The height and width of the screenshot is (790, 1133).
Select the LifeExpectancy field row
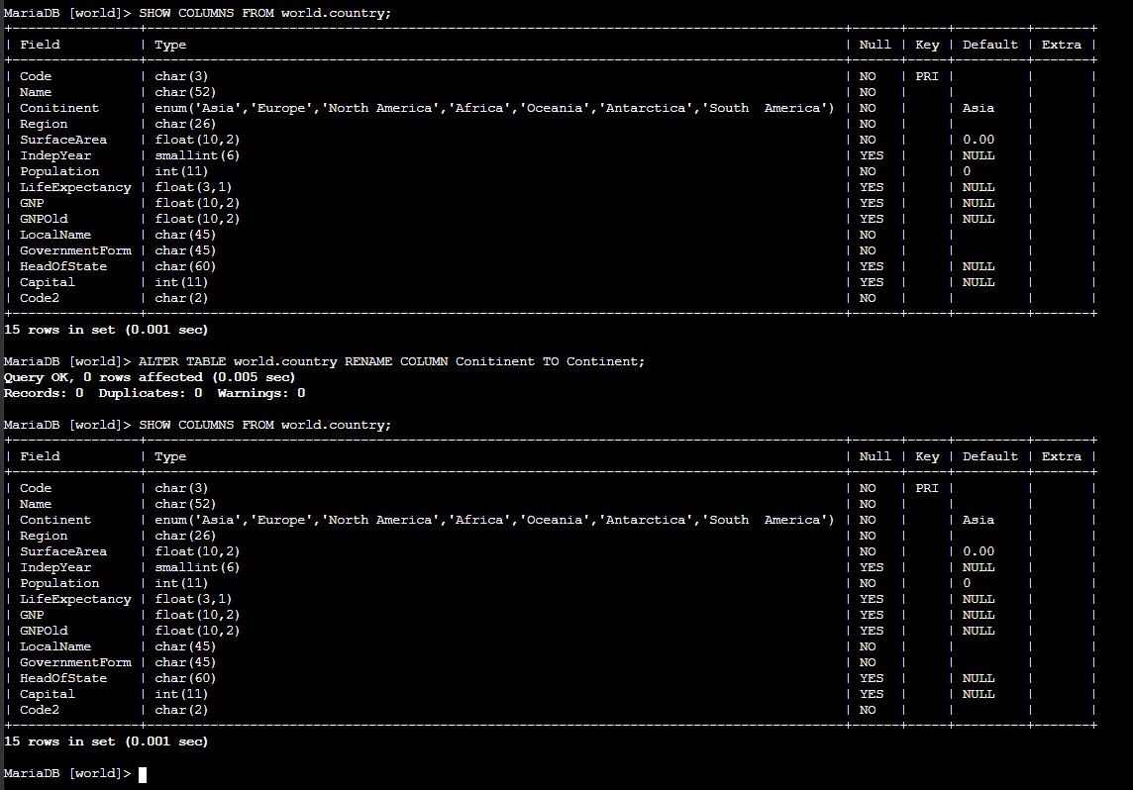click(x=75, y=598)
